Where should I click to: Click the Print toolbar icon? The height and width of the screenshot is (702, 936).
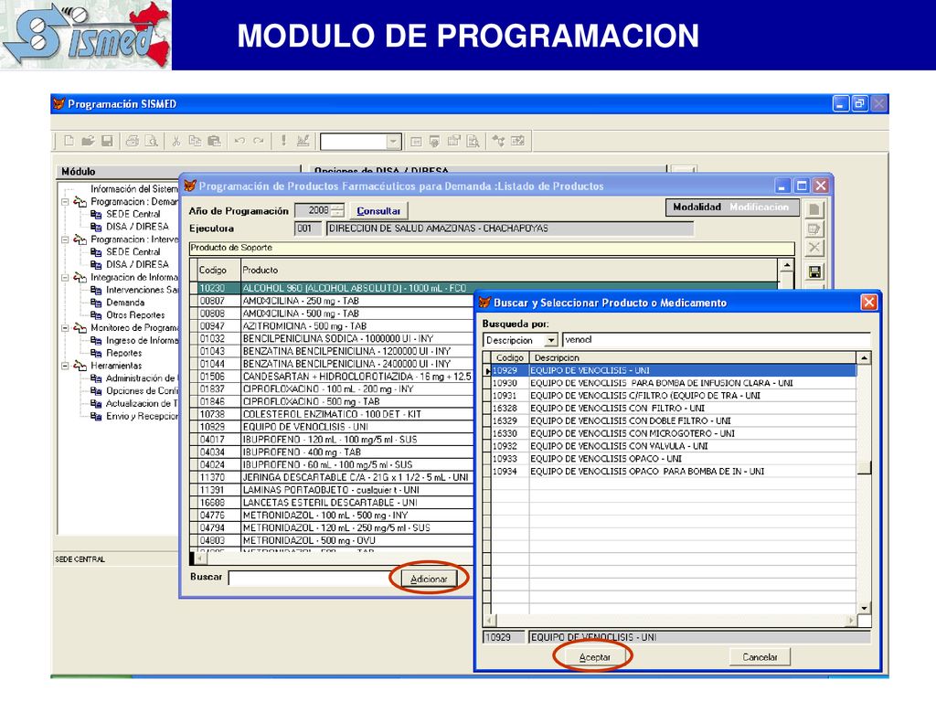tap(133, 141)
